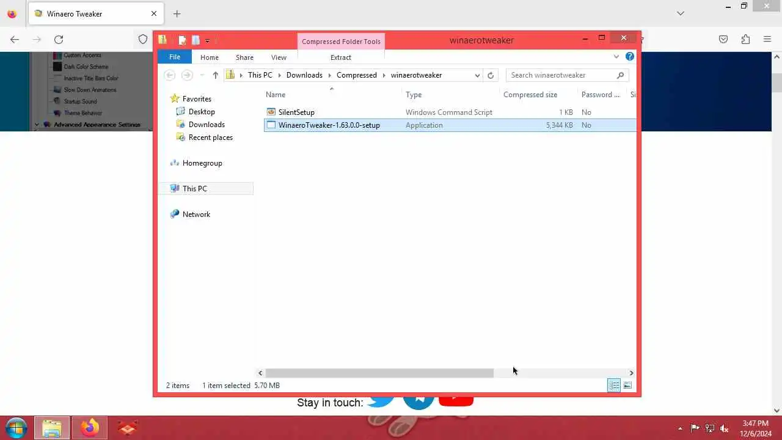Open Recent places in navigation pane
The image size is (782, 440).
pos(210,137)
